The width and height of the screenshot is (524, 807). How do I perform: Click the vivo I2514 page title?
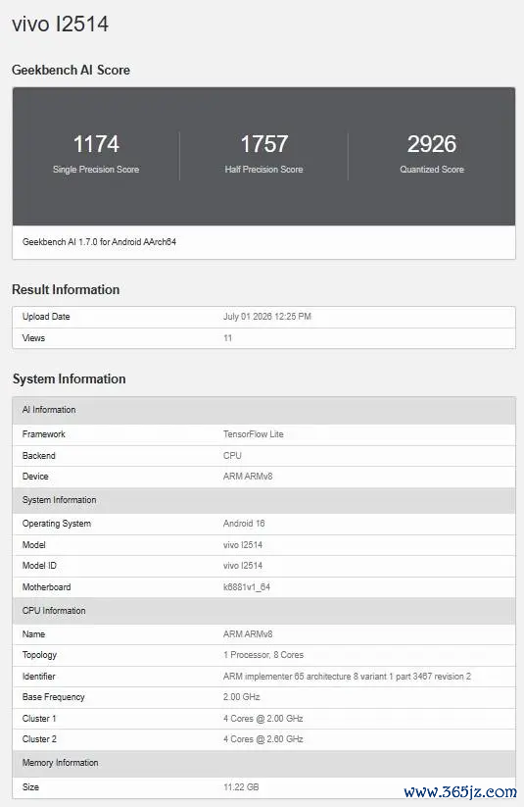click(x=60, y=25)
